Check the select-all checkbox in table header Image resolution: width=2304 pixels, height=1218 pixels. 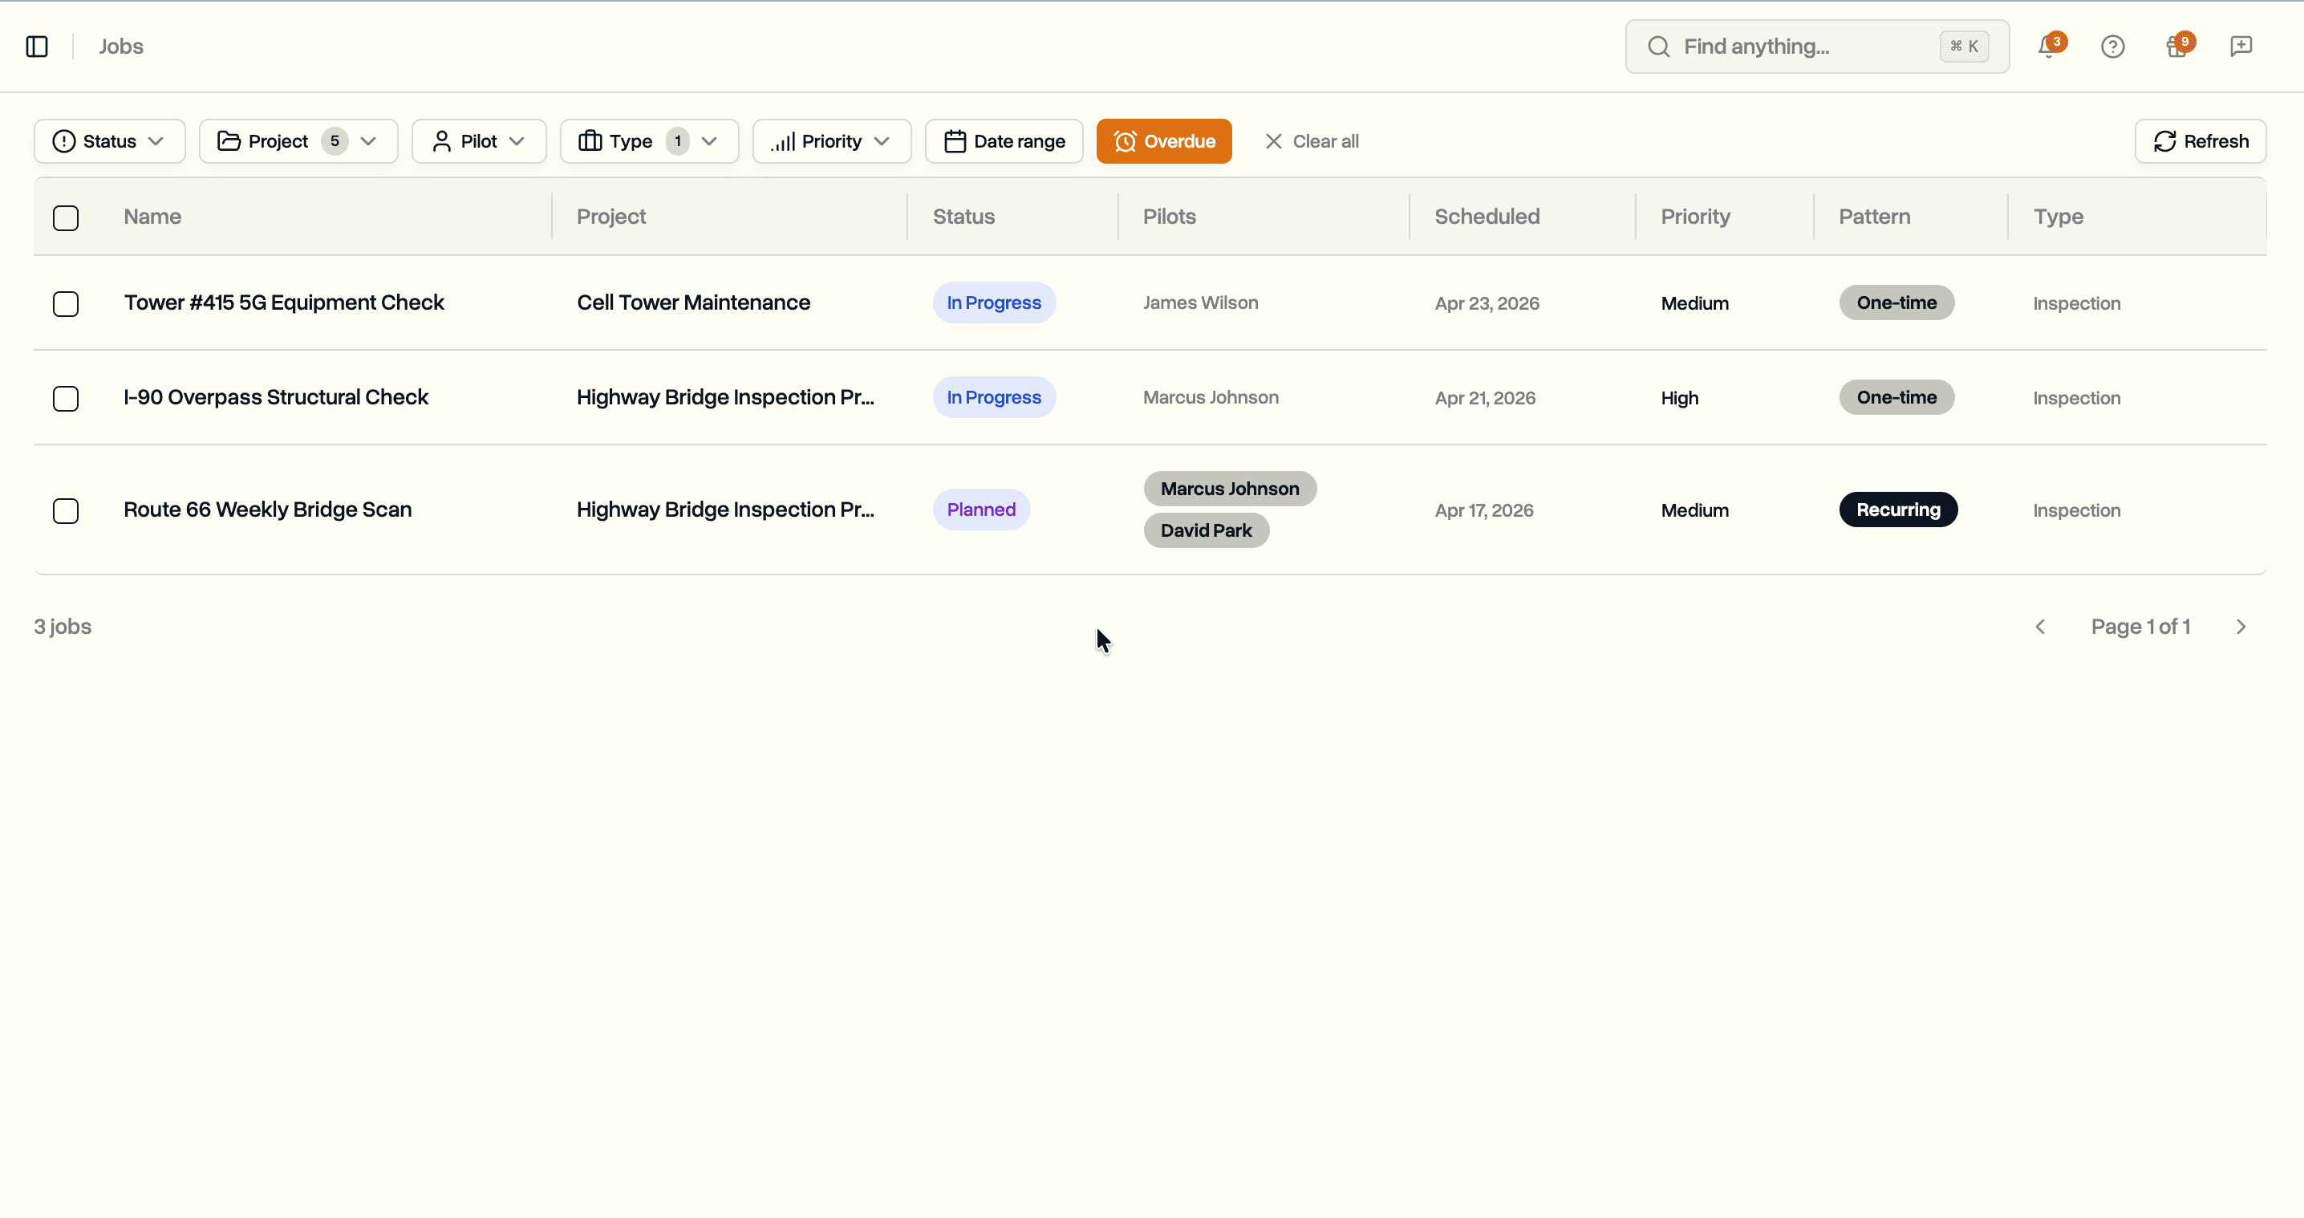tap(67, 217)
